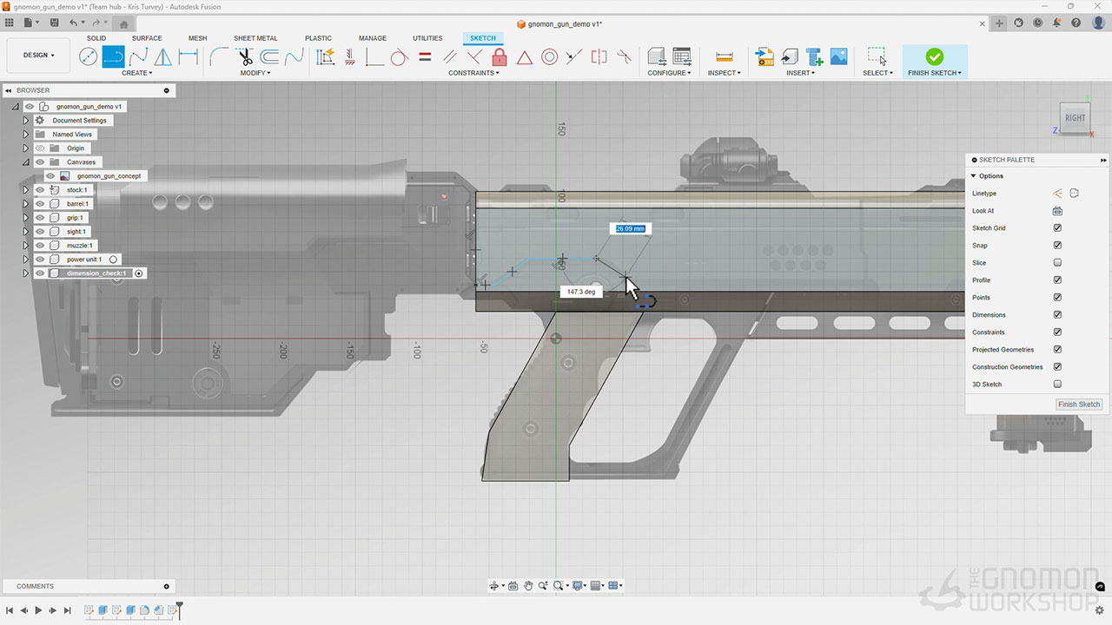Select the Offset tool in Modify
Screen dimensions: 1112x625
[x=269, y=57]
